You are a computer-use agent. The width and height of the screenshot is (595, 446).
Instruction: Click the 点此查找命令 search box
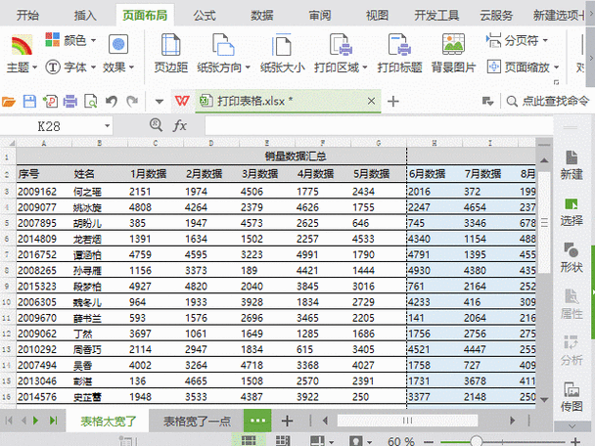click(x=548, y=101)
